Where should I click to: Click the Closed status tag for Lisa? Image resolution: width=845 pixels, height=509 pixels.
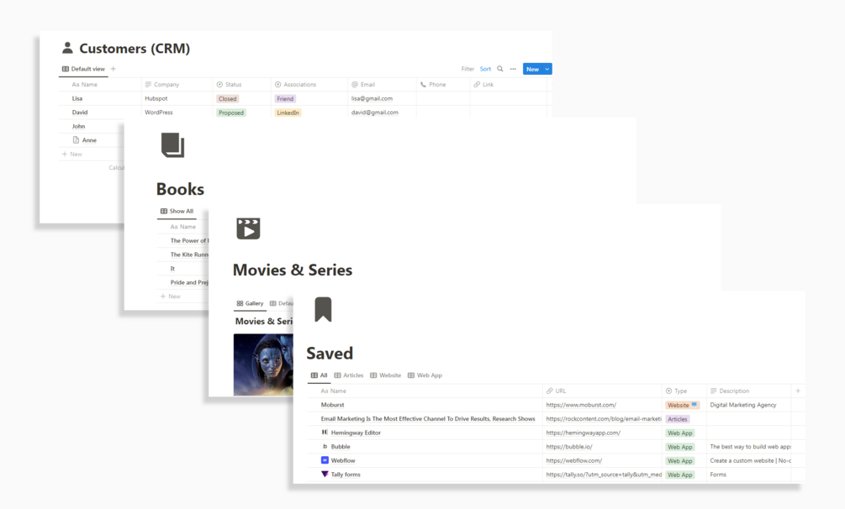click(227, 98)
